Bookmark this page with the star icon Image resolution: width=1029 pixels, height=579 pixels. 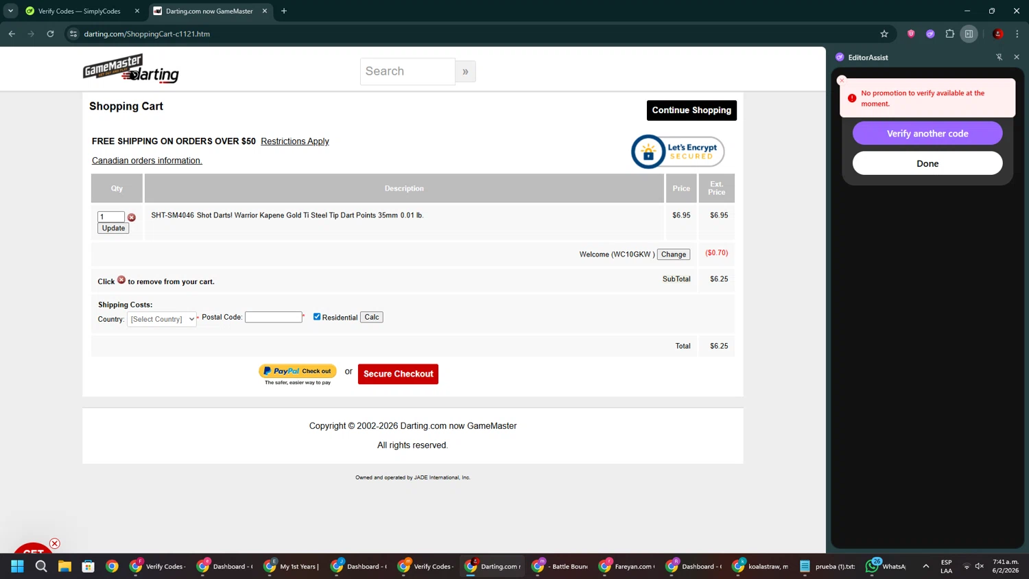pyautogui.click(x=884, y=34)
